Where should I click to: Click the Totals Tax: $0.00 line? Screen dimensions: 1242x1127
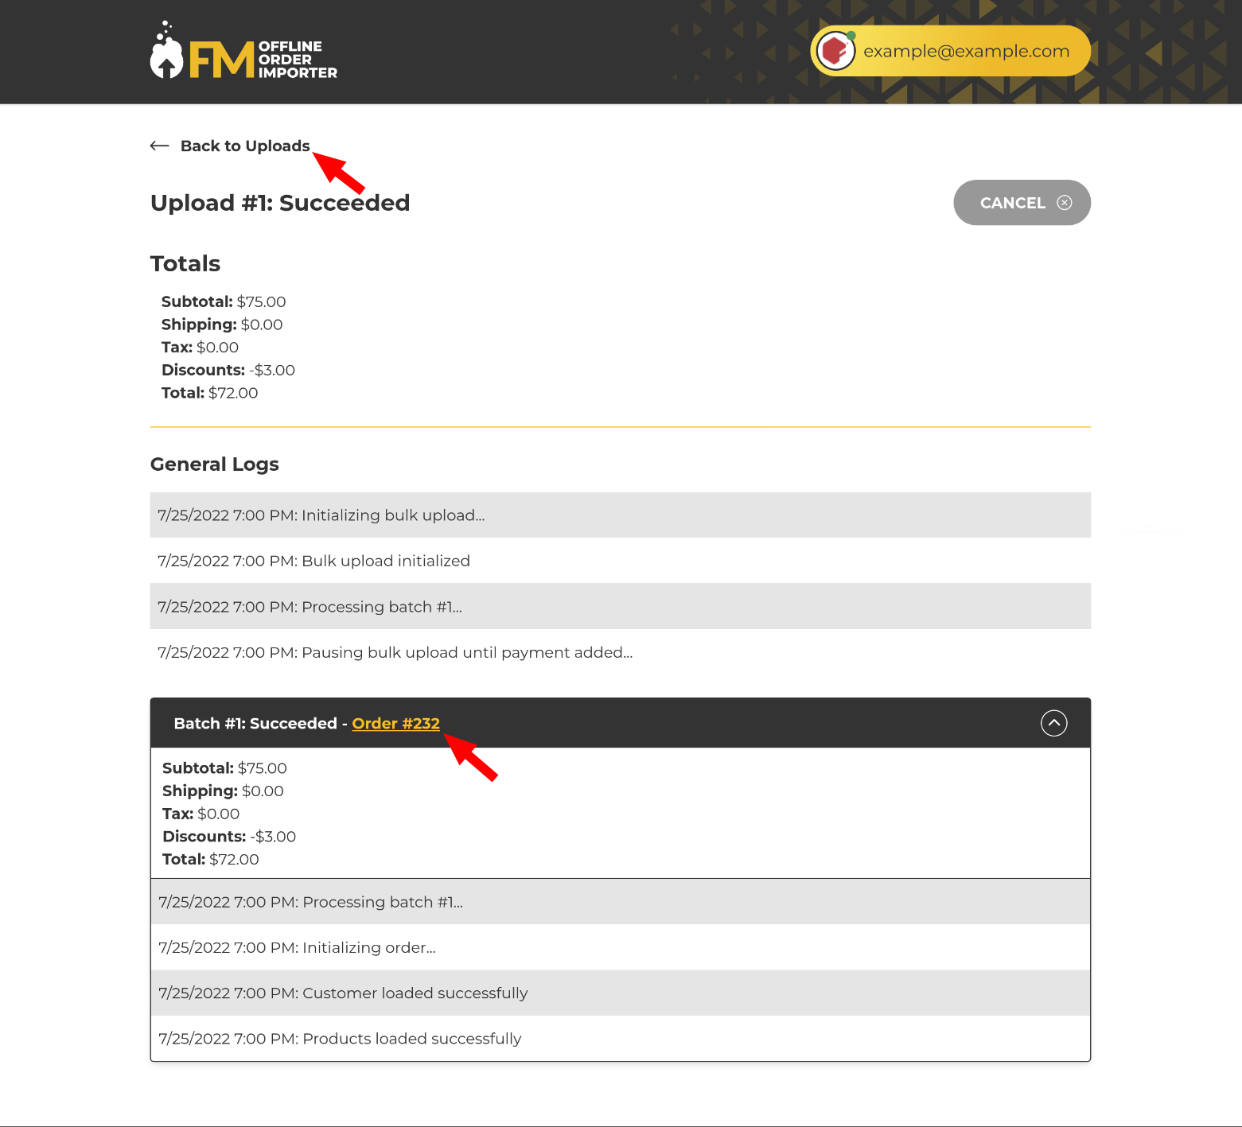coord(200,348)
